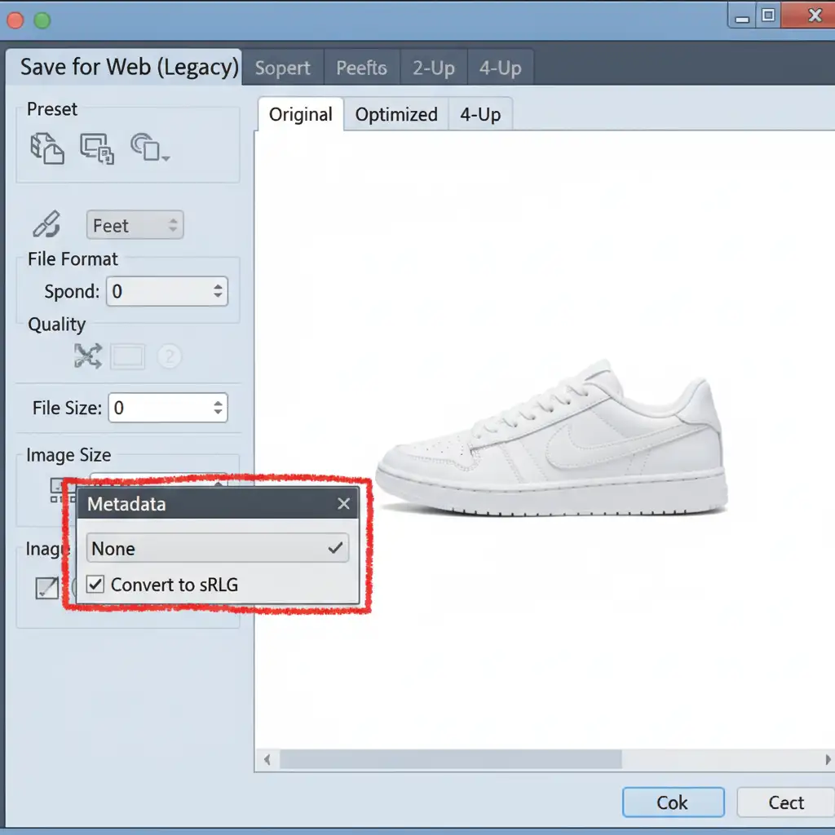Open the third Preset icon with arrow

(148, 148)
